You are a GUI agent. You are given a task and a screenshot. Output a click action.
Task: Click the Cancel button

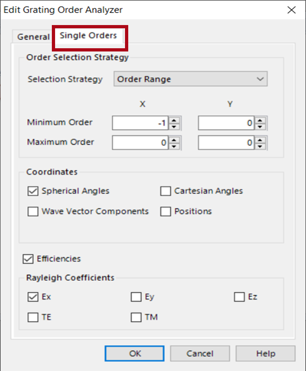tap(200, 353)
